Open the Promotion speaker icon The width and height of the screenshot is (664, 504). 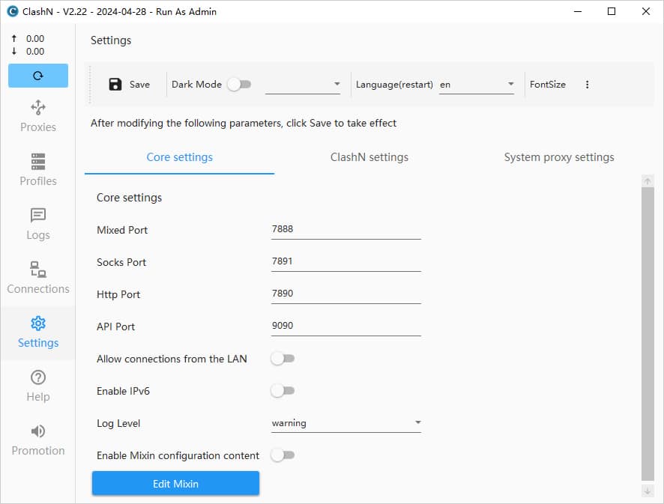(x=38, y=431)
